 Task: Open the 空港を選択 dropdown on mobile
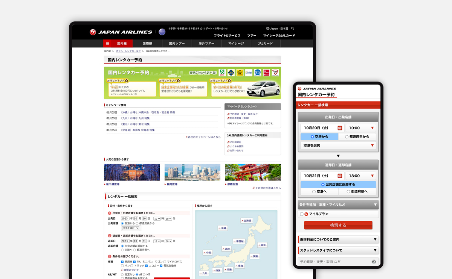click(338, 146)
